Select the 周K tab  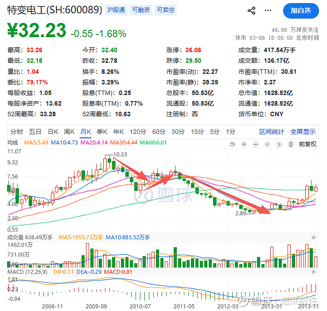(69, 132)
